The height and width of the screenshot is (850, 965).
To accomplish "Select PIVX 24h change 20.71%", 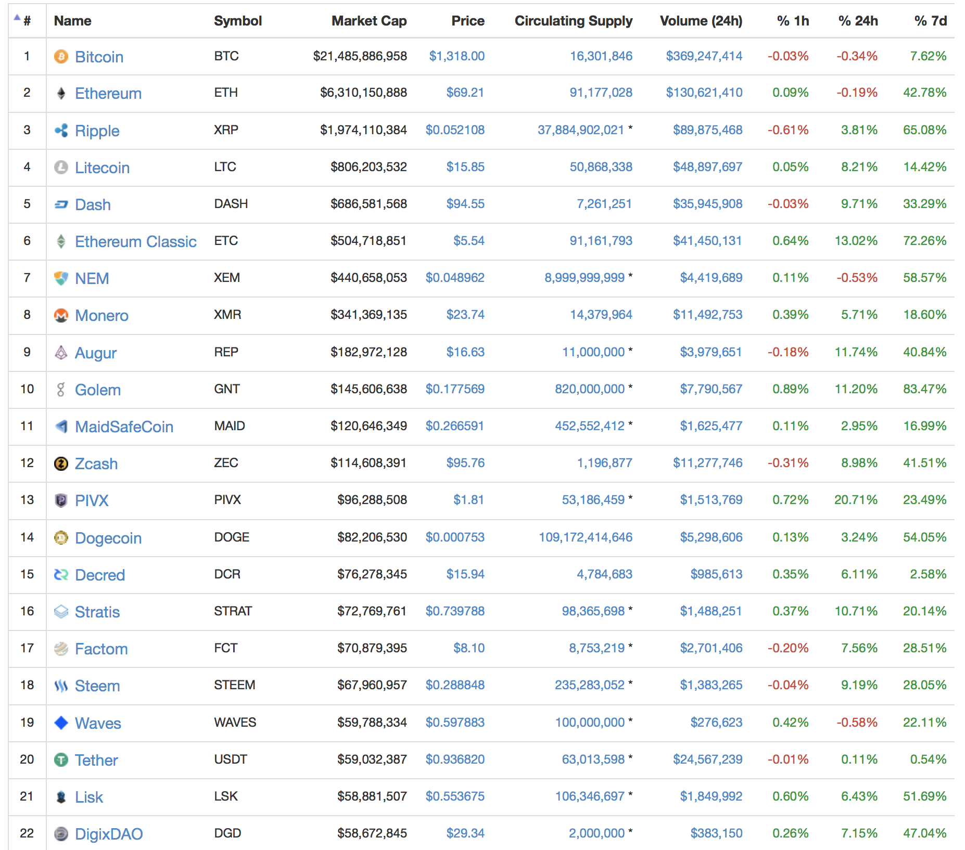I will tap(856, 500).
